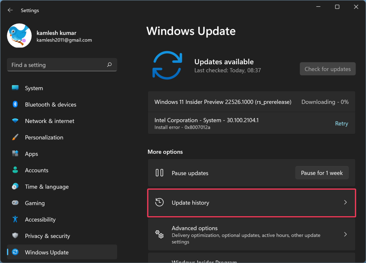This screenshot has width=366, height=263.
Task: Minimize the Settings window
Action: click(318, 7)
